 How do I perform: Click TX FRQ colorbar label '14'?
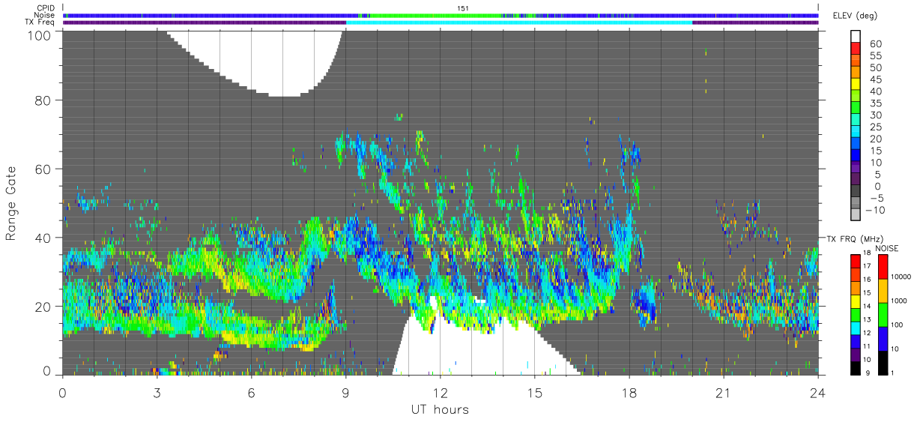coord(867,307)
